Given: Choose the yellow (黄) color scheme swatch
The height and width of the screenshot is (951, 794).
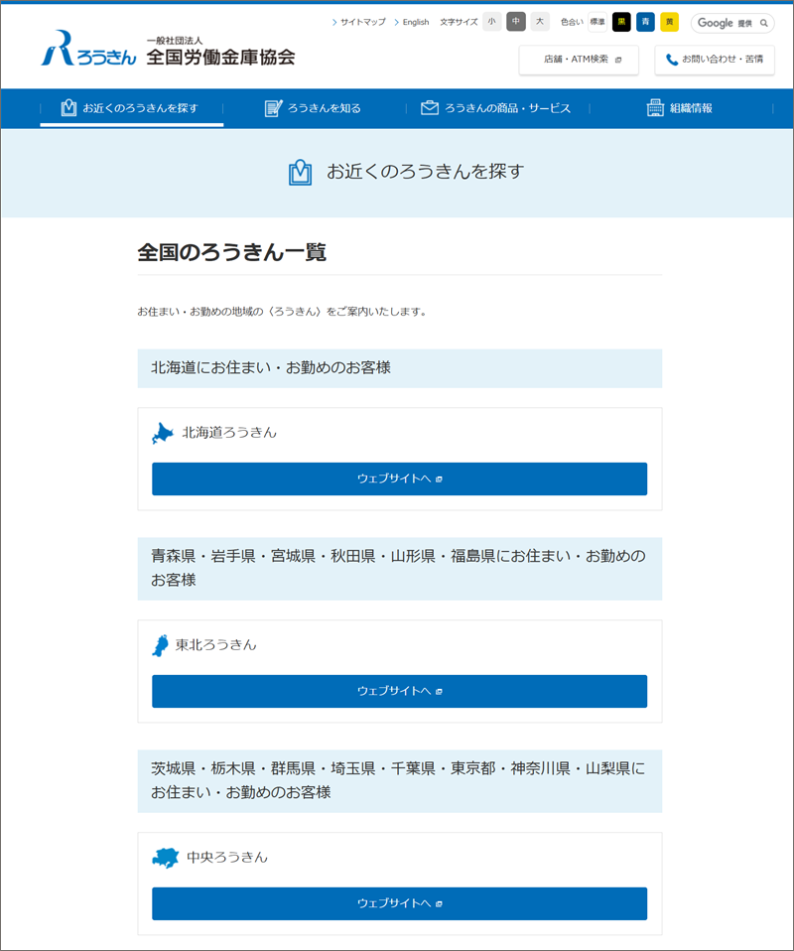Looking at the screenshot, I should click(x=670, y=22).
